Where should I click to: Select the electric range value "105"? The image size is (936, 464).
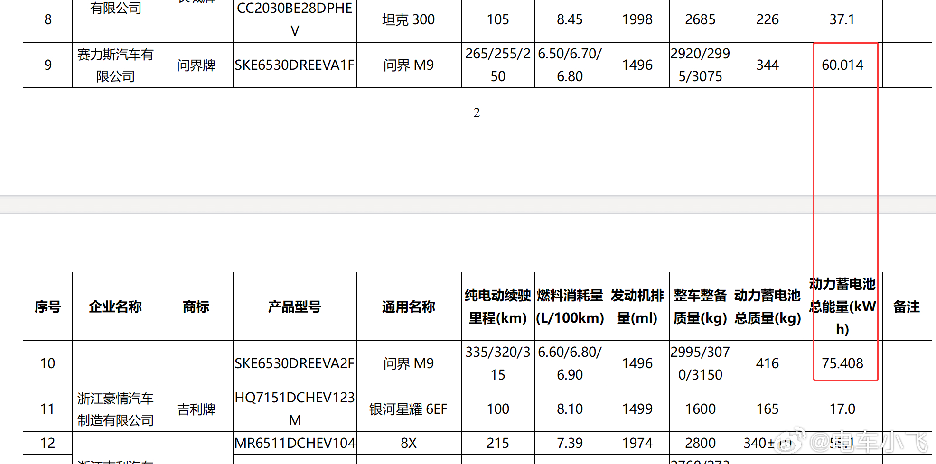498,19
